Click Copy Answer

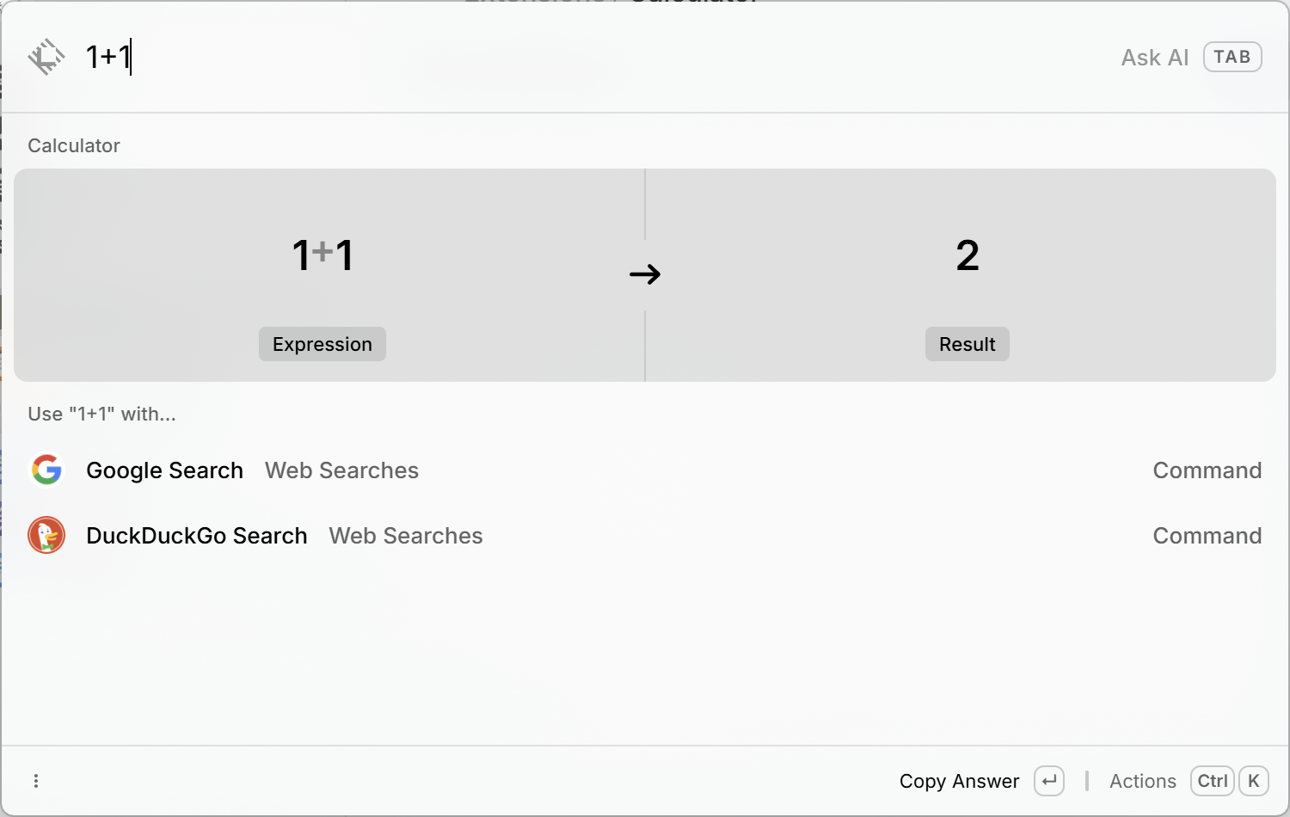pos(959,781)
